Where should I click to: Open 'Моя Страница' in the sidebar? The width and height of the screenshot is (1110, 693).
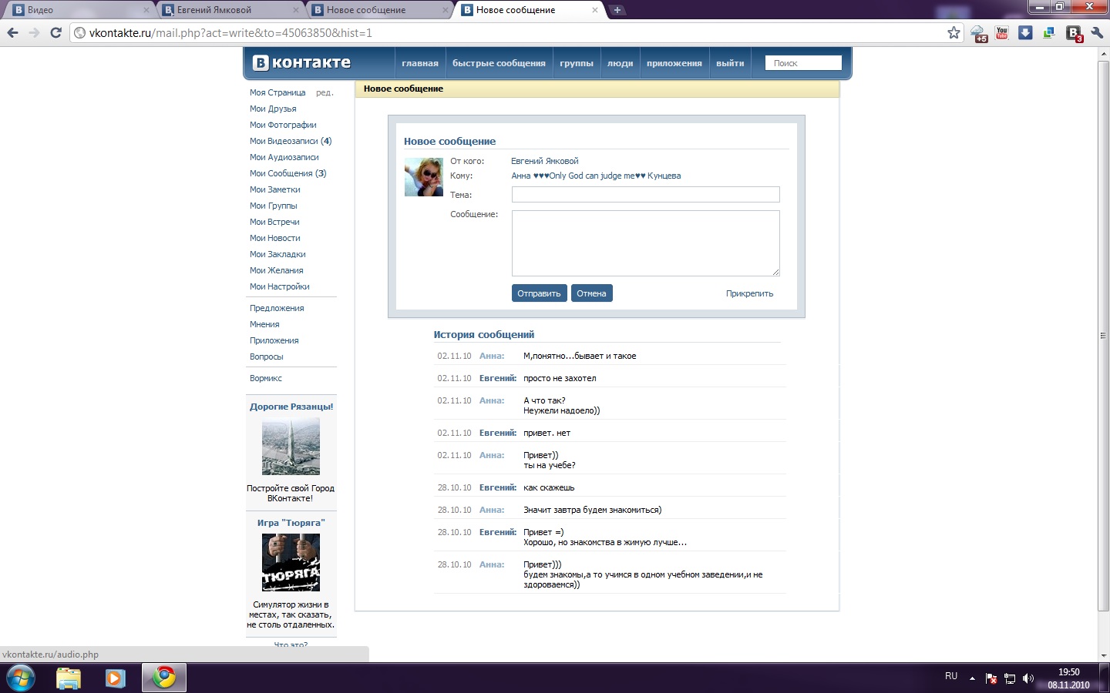[x=277, y=92]
